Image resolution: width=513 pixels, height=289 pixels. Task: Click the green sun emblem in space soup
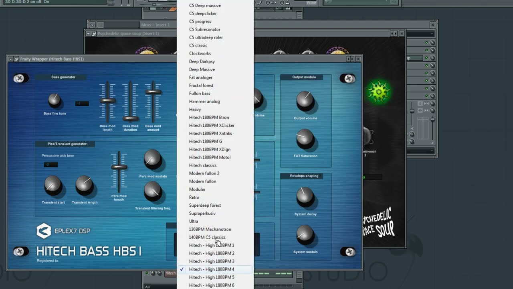coord(379,92)
